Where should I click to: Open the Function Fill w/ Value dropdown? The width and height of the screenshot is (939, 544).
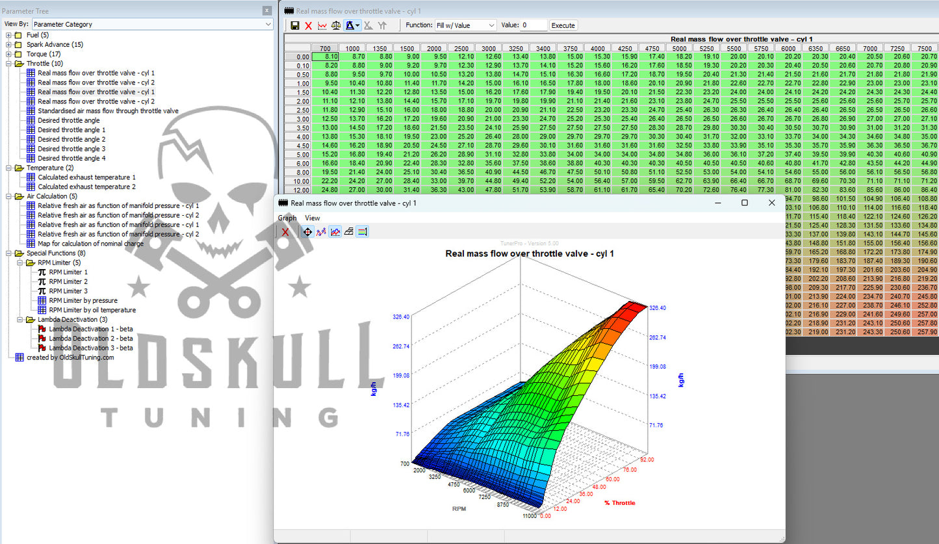tap(465, 25)
